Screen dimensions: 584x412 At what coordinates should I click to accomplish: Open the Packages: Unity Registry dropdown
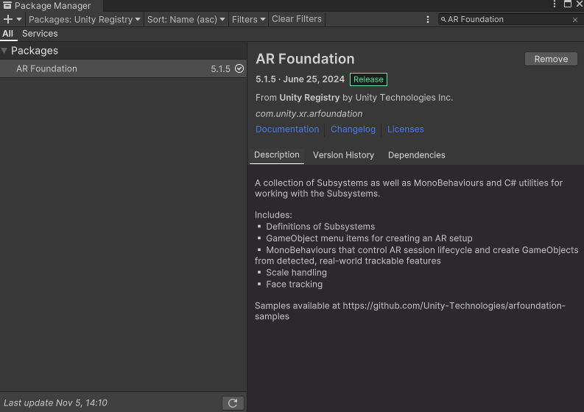(85, 19)
